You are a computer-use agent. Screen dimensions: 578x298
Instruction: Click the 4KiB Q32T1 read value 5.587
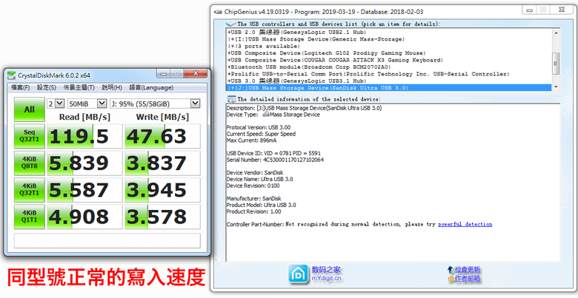(x=84, y=190)
